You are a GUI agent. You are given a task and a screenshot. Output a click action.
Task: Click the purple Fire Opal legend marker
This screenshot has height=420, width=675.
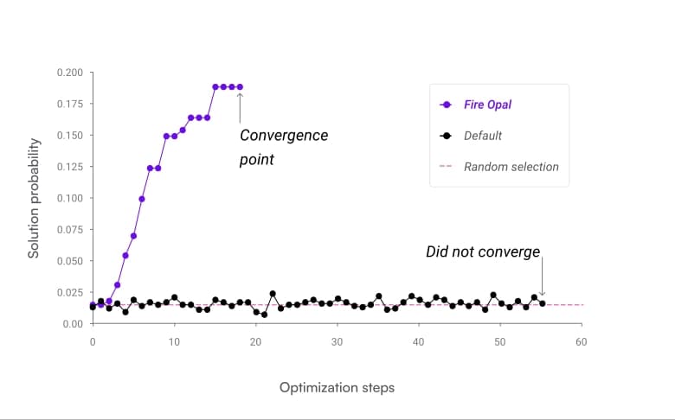[x=446, y=105]
